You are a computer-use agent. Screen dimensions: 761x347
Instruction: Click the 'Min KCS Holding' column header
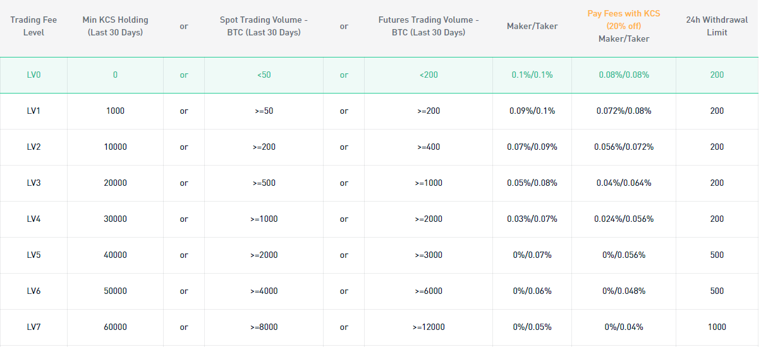coord(115,26)
